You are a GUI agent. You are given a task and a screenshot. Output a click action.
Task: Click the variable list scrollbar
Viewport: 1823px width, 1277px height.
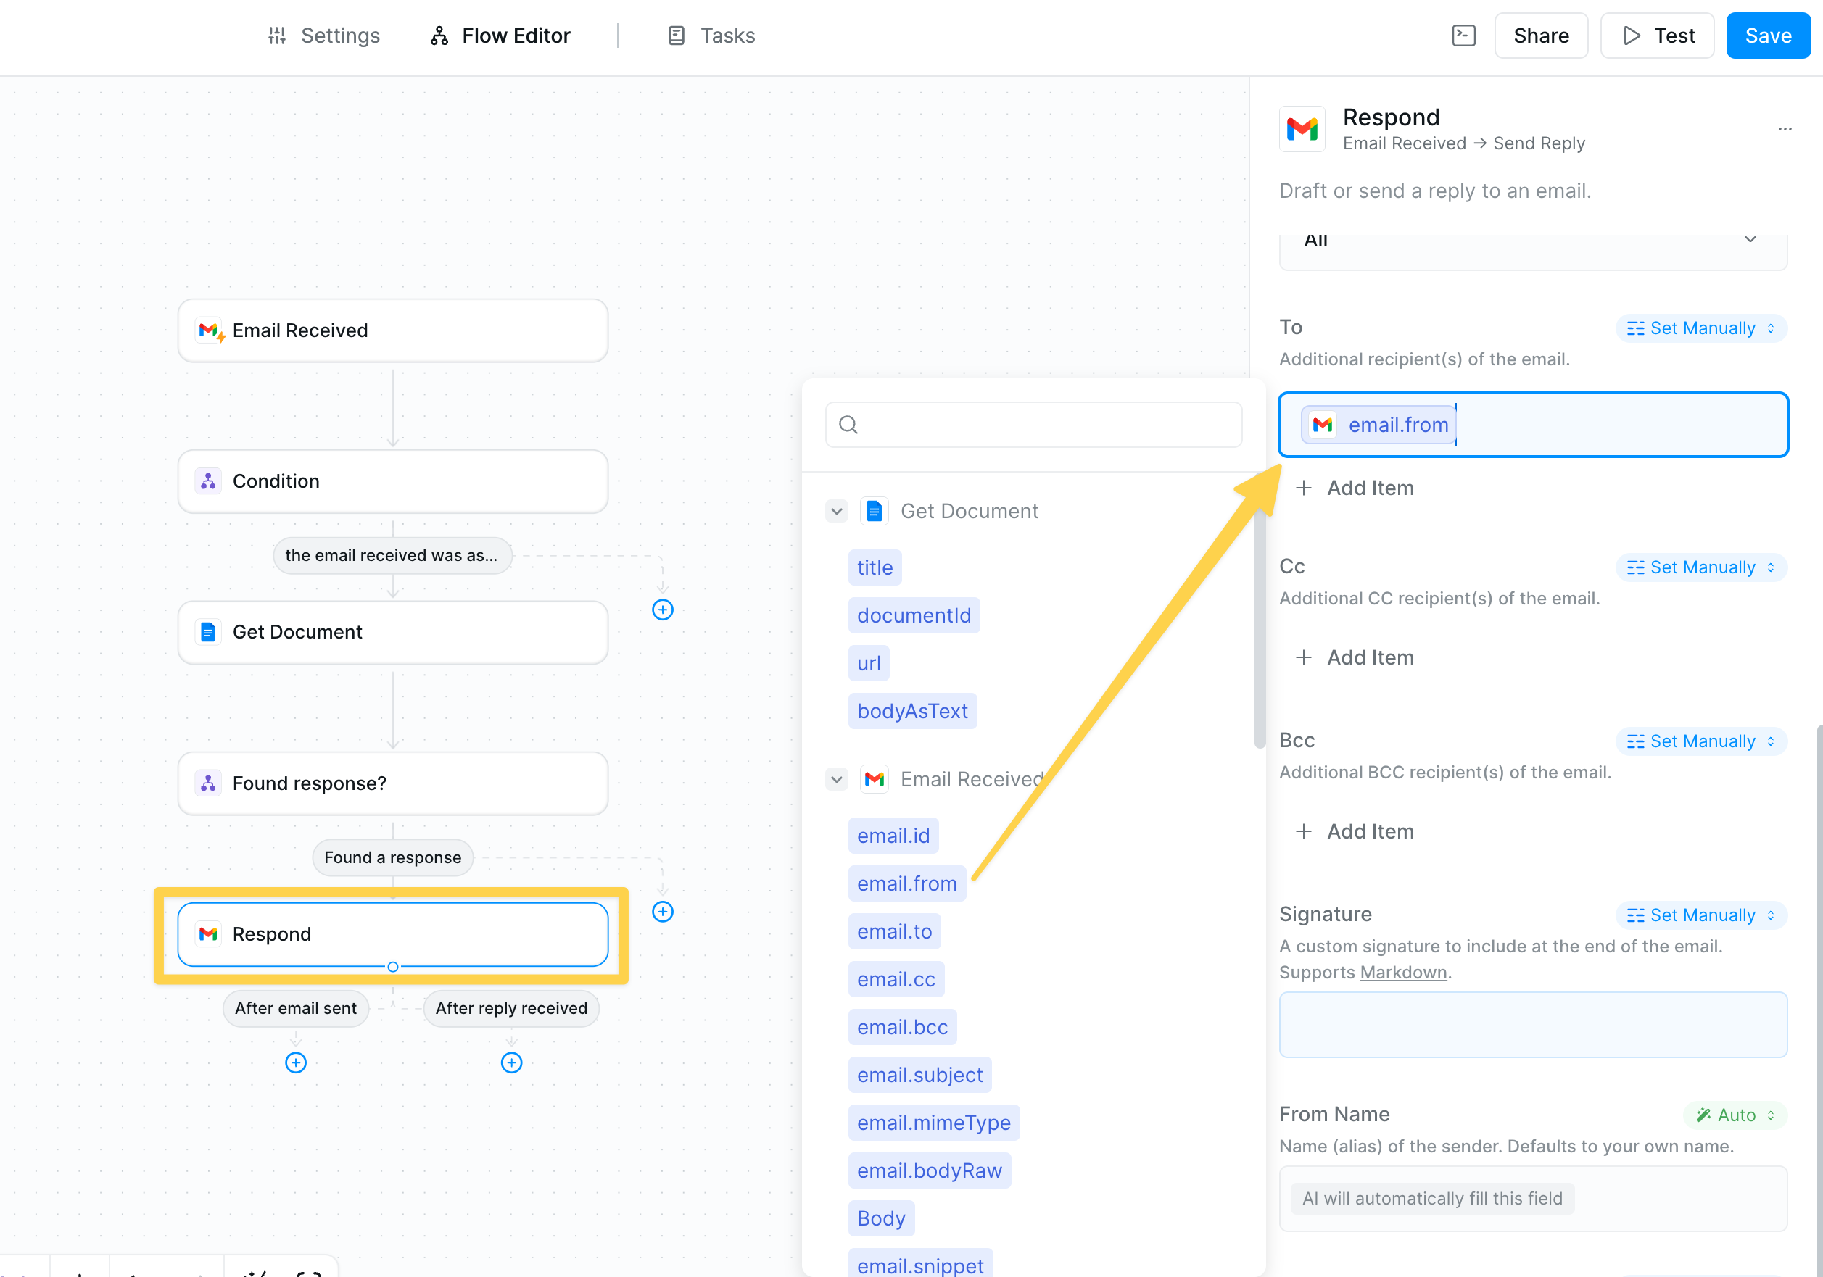pyautogui.click(x=1260, y=627)
